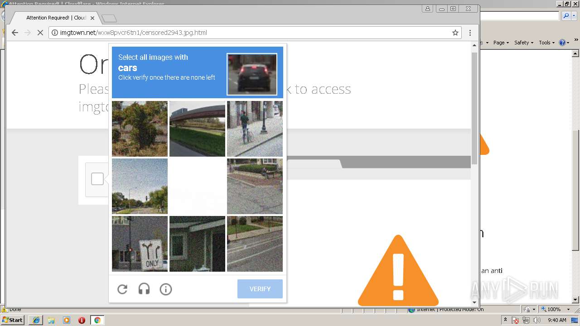Open Internet Explorer Tools menu
Screen dimensions: 580x326
click(x=546, y=43)
